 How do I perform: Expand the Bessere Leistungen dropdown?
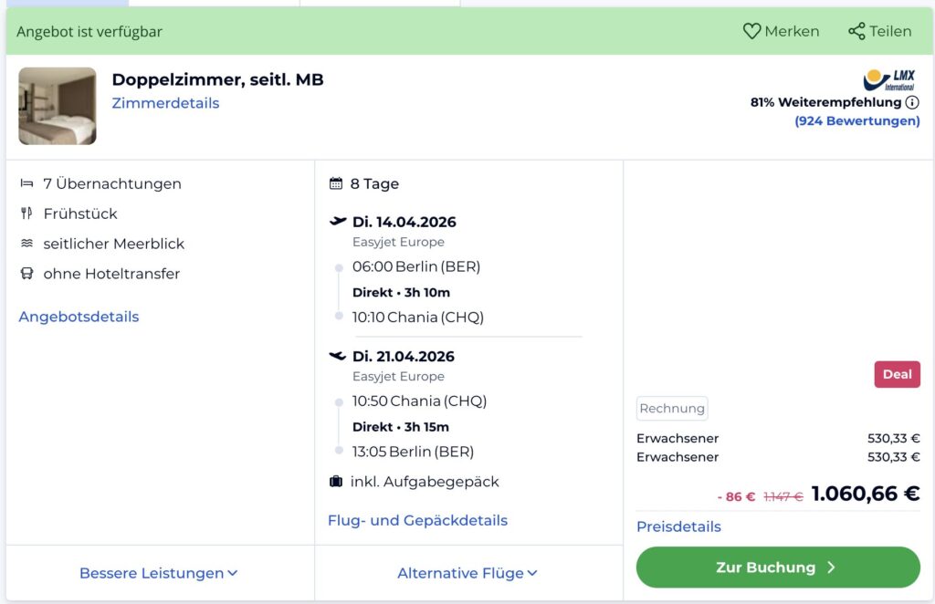(159, 573)
